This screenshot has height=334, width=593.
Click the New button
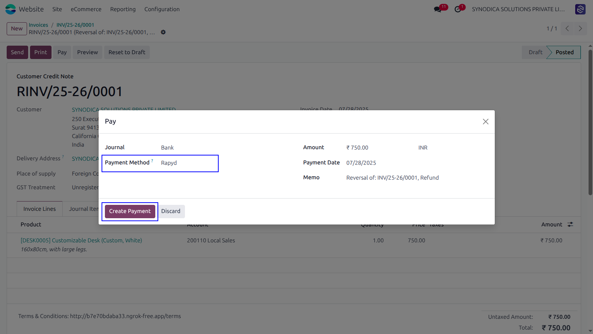[x=17, y=29]
